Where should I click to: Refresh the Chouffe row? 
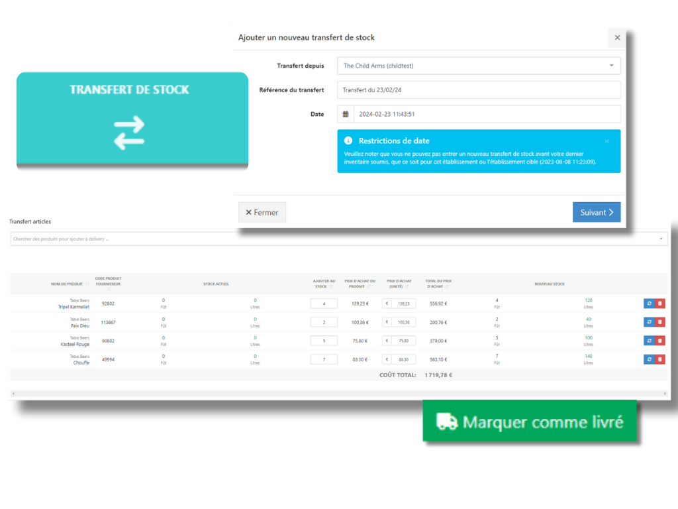[x=649, y=359]
